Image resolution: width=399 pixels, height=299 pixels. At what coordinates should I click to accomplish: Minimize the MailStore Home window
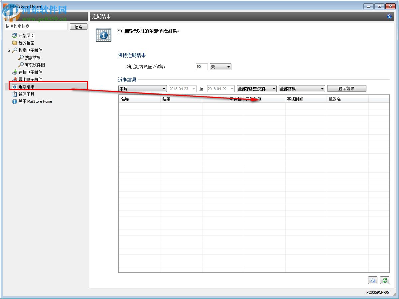(x=368, y=6)
